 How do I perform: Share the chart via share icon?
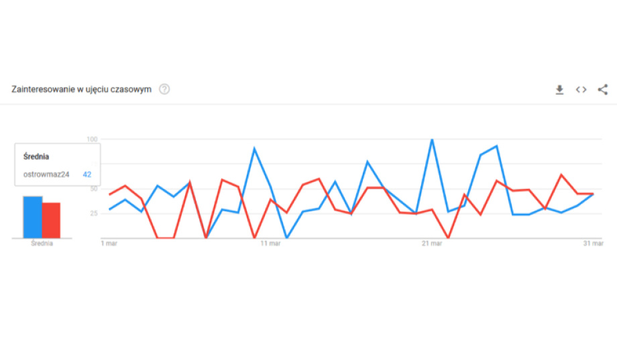tap(602, 90)
